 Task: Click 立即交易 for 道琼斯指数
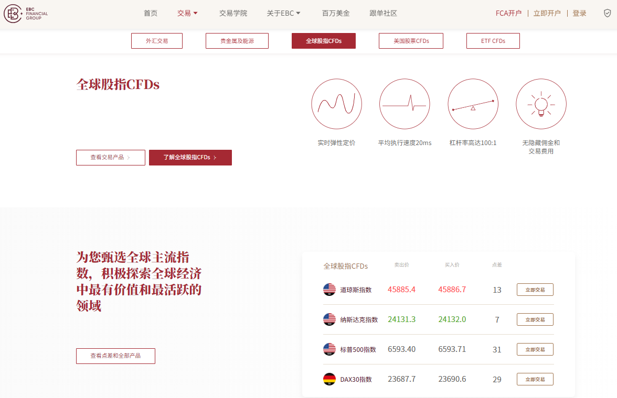pyautogui.click(x=535, y=290)
